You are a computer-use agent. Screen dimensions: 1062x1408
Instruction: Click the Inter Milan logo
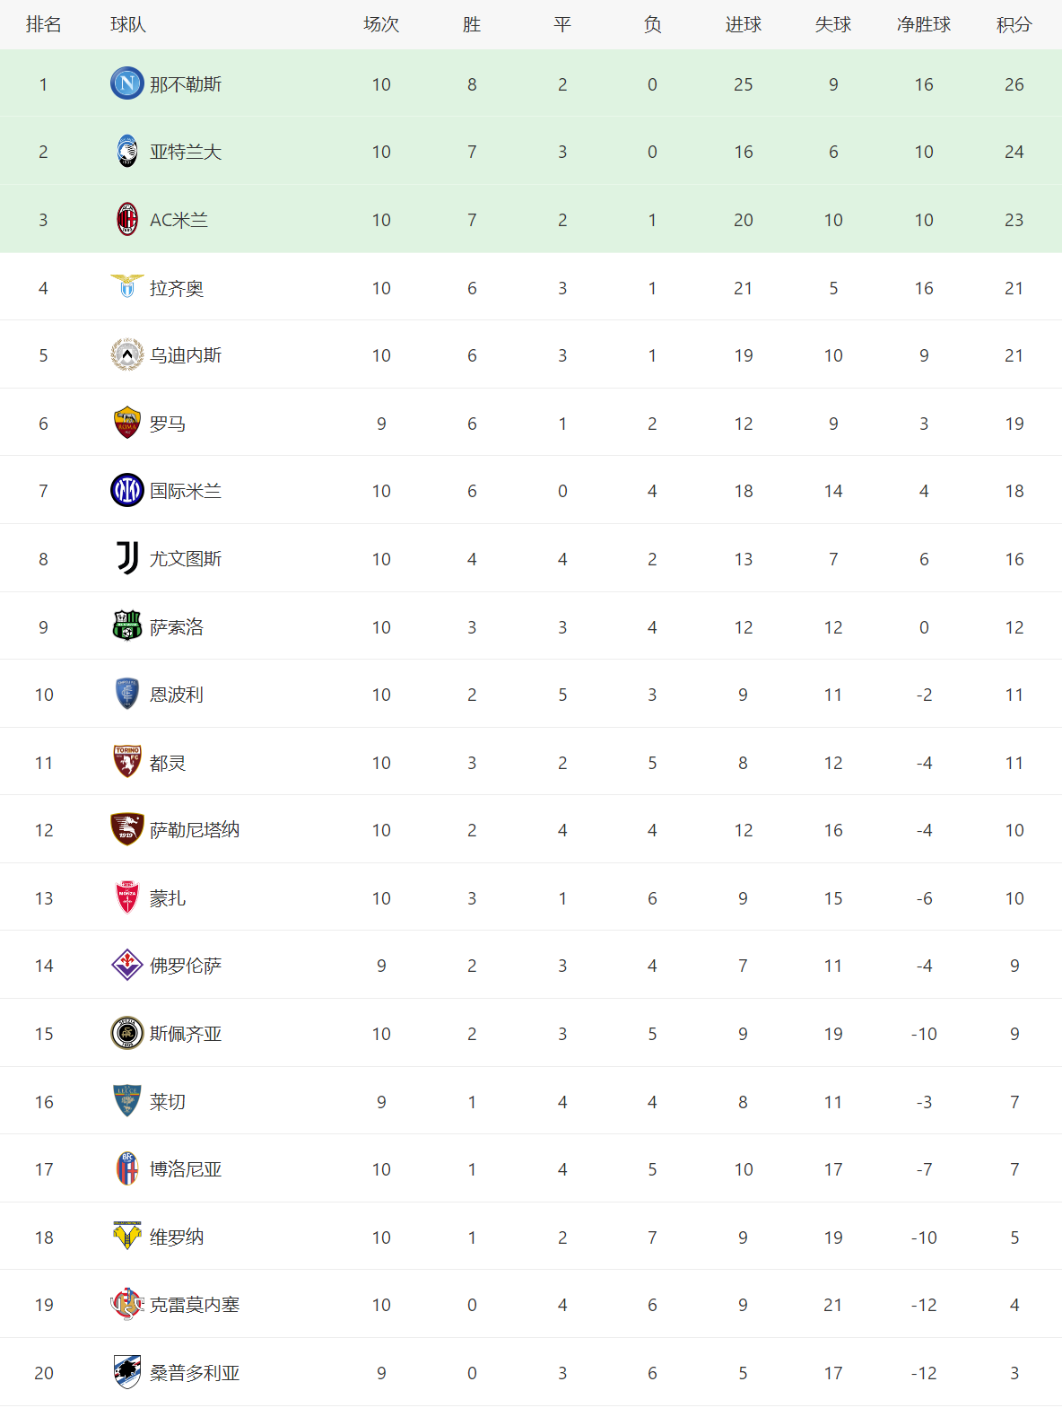(x=127, y=490)
